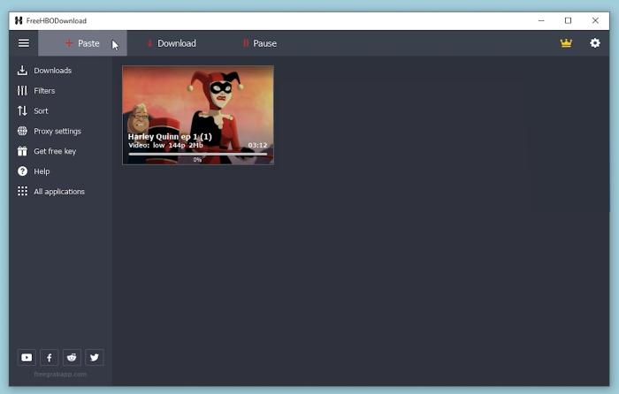The image size is (619, 394).
Task: Visit Facebook via social icon
Action: coord(49,357)
